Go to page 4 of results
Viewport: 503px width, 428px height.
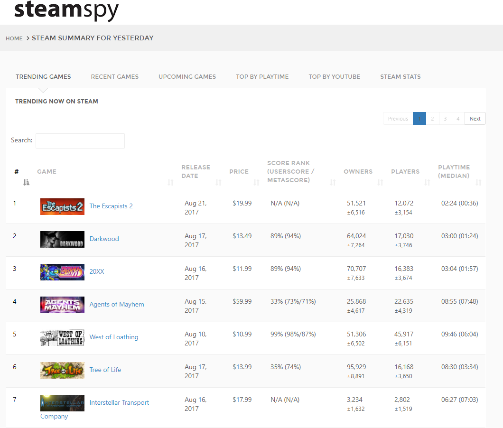(x=458, y=119)
